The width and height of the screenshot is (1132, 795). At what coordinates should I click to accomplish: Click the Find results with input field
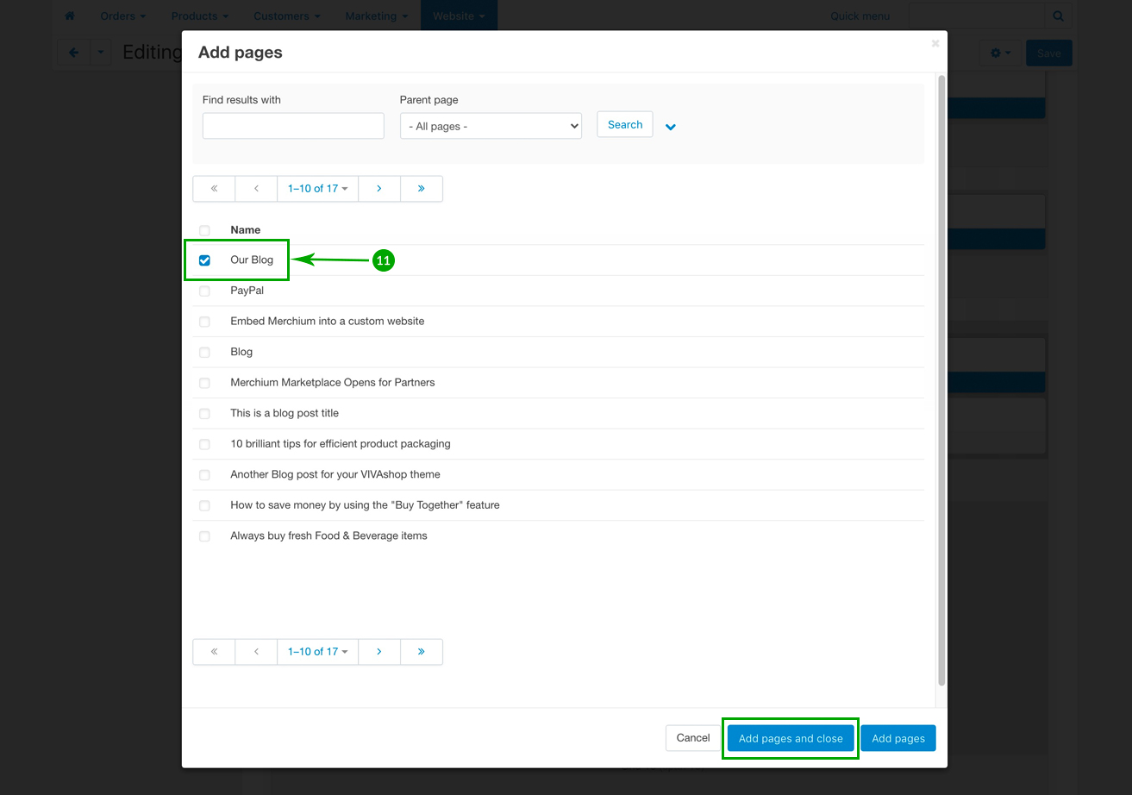point(293,126)
